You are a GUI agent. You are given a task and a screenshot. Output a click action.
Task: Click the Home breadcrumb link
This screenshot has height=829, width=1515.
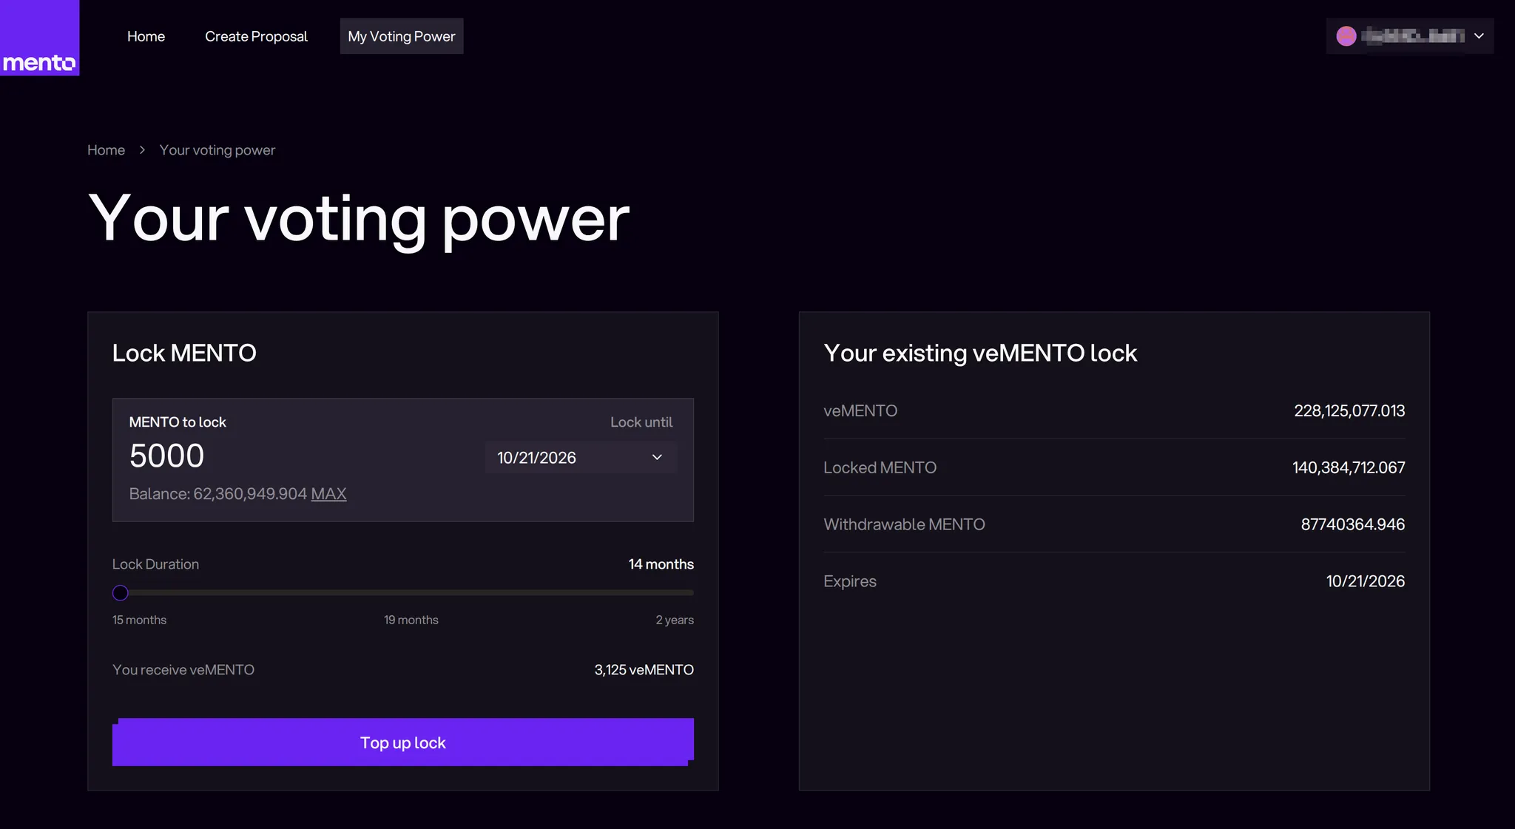tap(106, 150)
